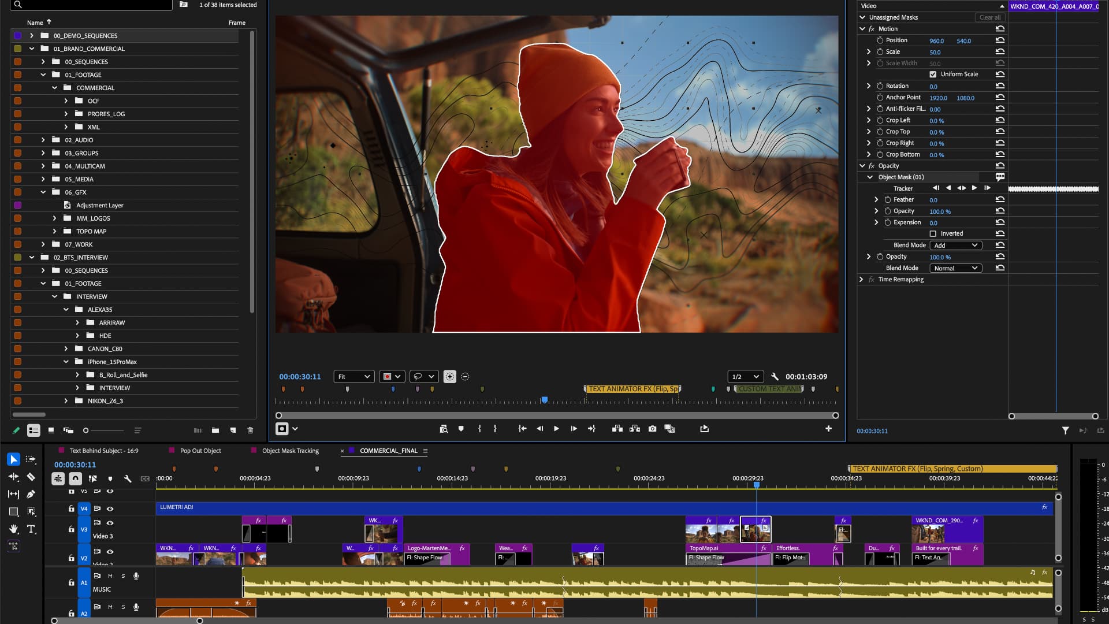Open the Blend Mode dropdown set to Normal
This screenshot has width=1109, height=624.
[x=955, y=268]
